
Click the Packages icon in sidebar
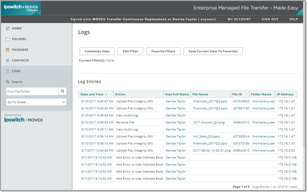(8, 50)
